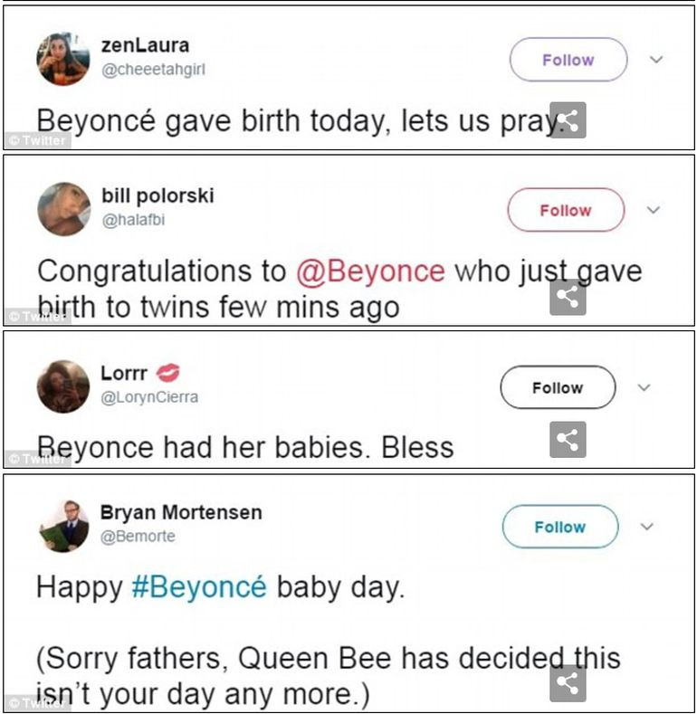Follow bill polorski

tap(565, 210)
